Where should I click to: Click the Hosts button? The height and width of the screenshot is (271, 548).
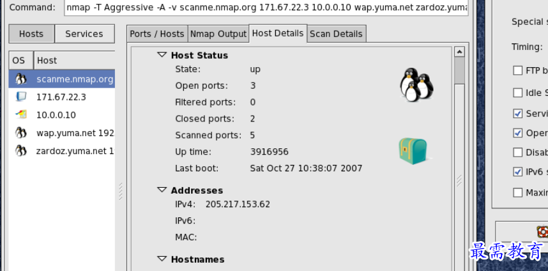point(31,34)
